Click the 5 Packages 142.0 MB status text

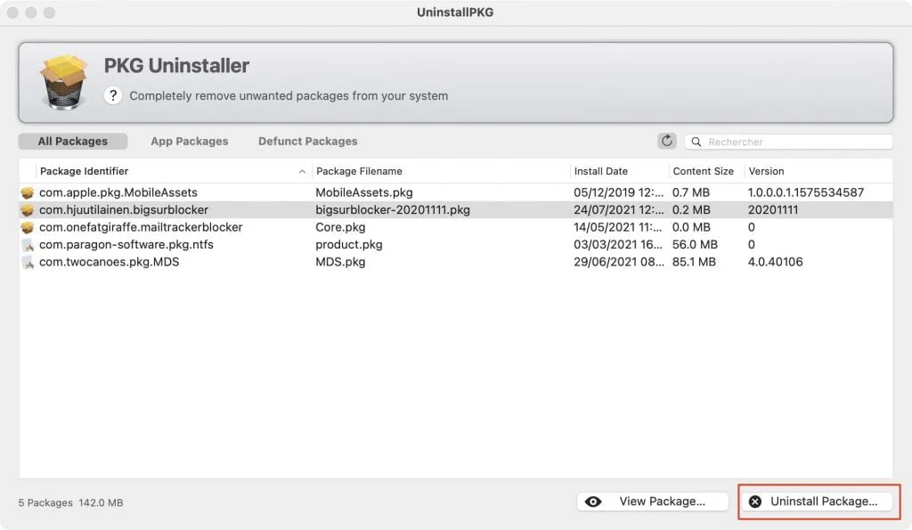pyautogui.click(x=70, y=502)
